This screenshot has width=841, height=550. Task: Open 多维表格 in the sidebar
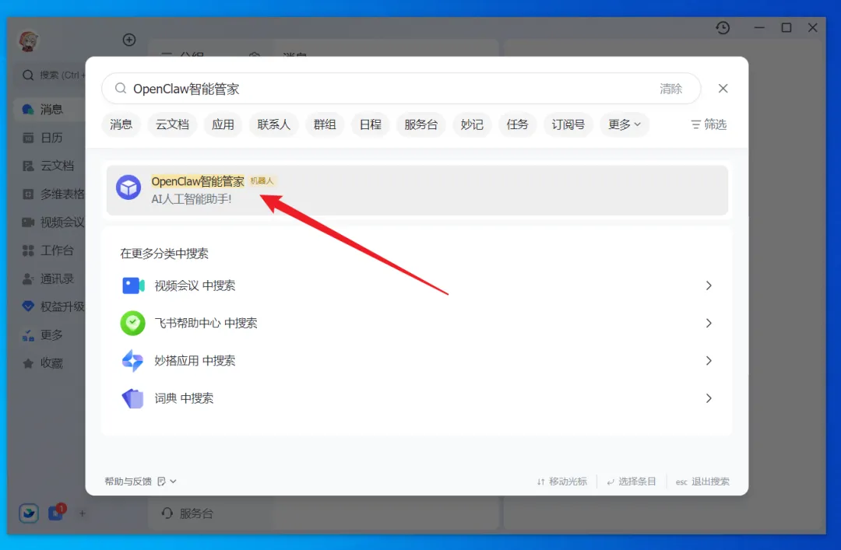(x=51, y=194)
